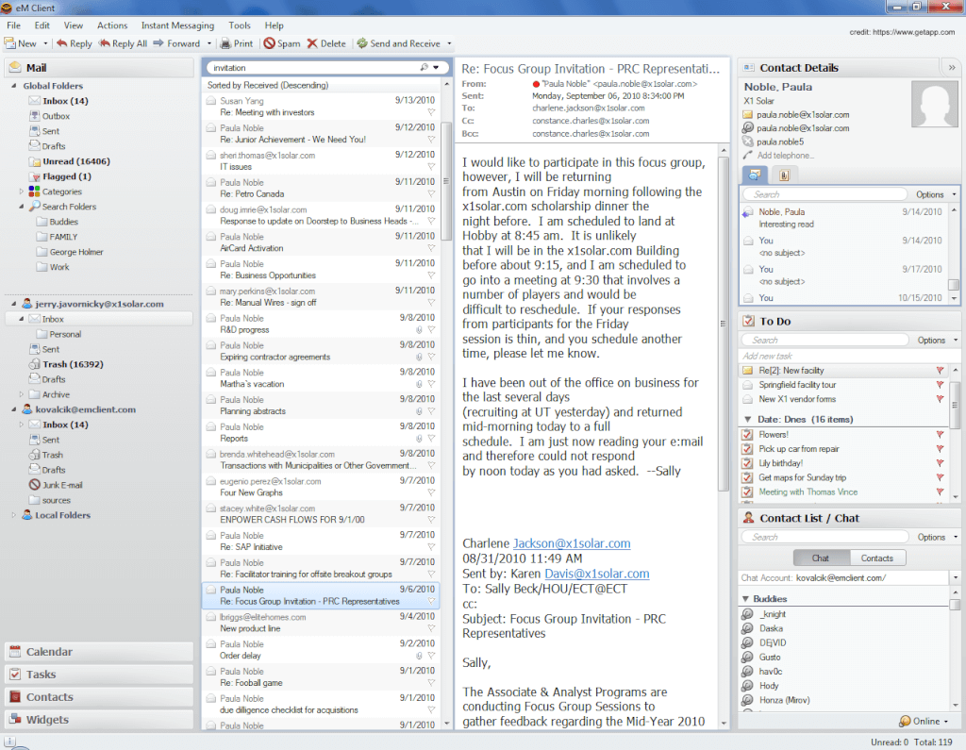Viewport: 966px width, 750px height.
Task: Open the File menu
Action: 13,25
